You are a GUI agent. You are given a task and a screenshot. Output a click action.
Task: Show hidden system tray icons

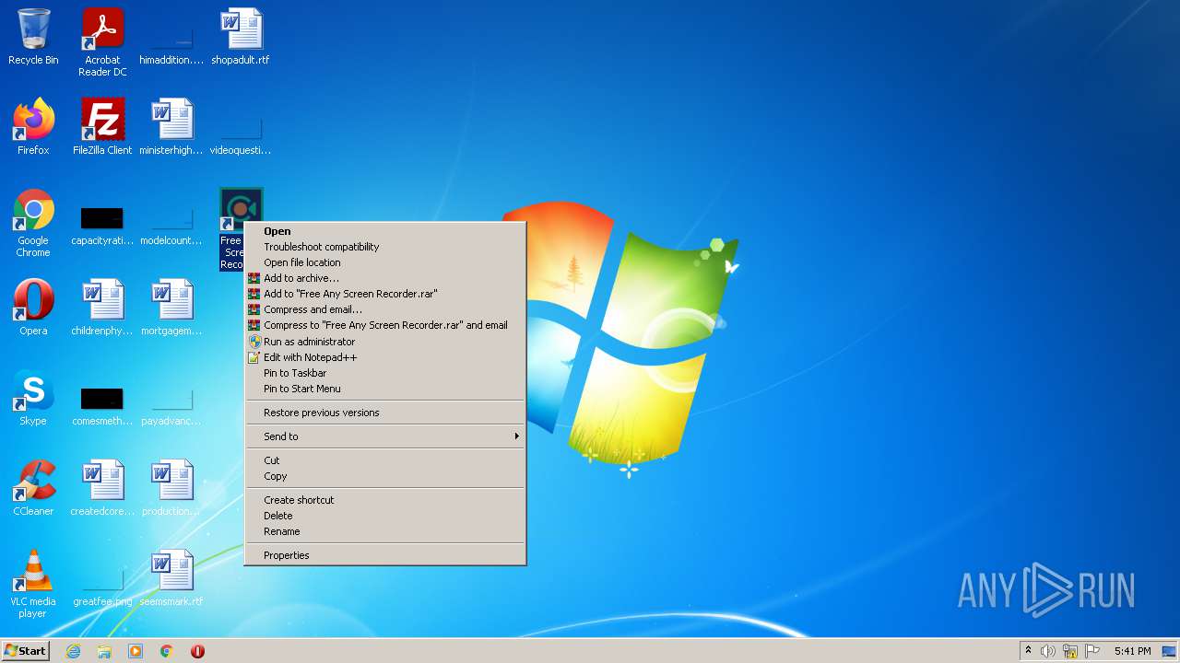point(1028,651)
